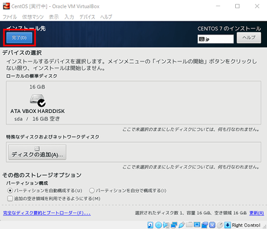
Task: Click the virtualization V status icon
Action: [212, 225]
